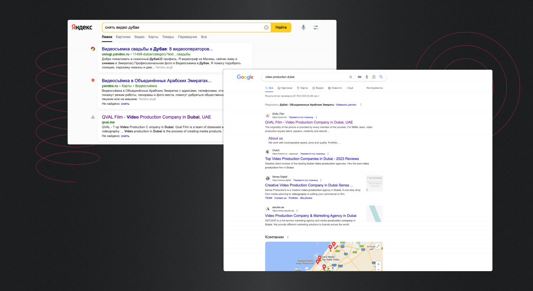The height and width of the screenshot is (291, 533).
Task: Expand Читать ещё in uslugi.yandex.ru snippet
Action: tap(164, 67)
